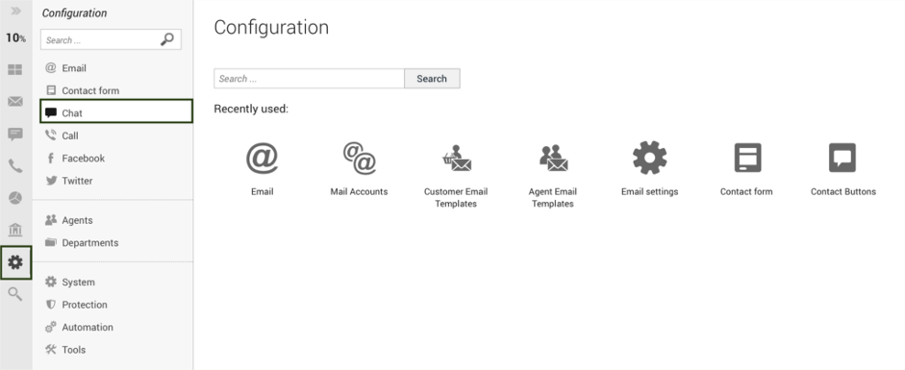This screenshot has height=370, width=905.
Task: Open Agent Email Templates icon
Action: [553, 159]
